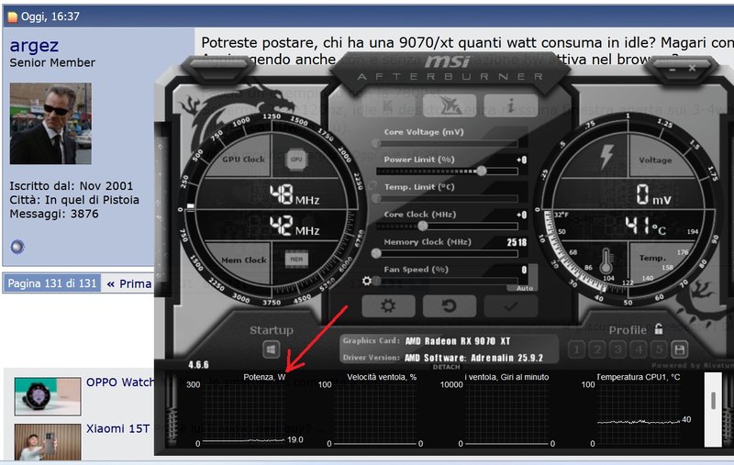734x465 pixels.
Task: Click the user online status icon
Action: click(17, 247)
